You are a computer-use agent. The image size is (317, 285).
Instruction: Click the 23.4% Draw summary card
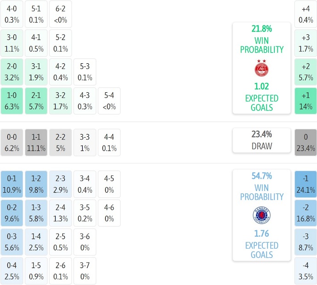(261, 140)
